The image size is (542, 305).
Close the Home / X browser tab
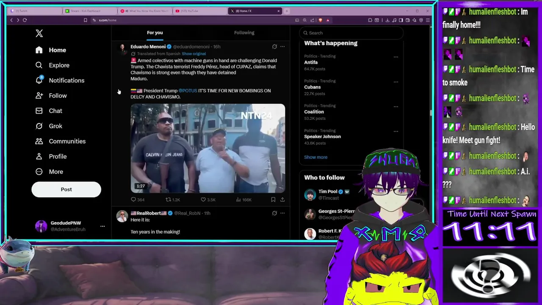click(278, 11)
